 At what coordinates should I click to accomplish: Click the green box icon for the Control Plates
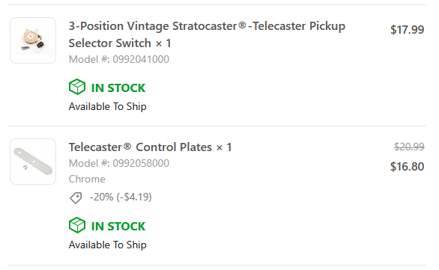[x=77, y=225]
